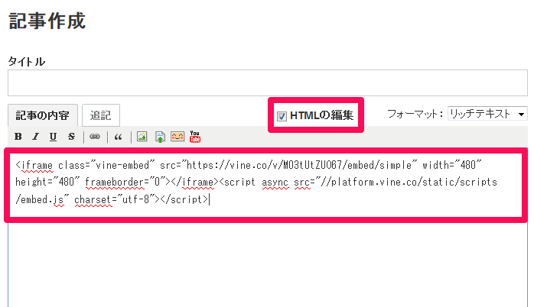Screen dimensions: 534x307
Task: Toggle the HTMLの編集 checkbox
Action: tap(282, 116)
